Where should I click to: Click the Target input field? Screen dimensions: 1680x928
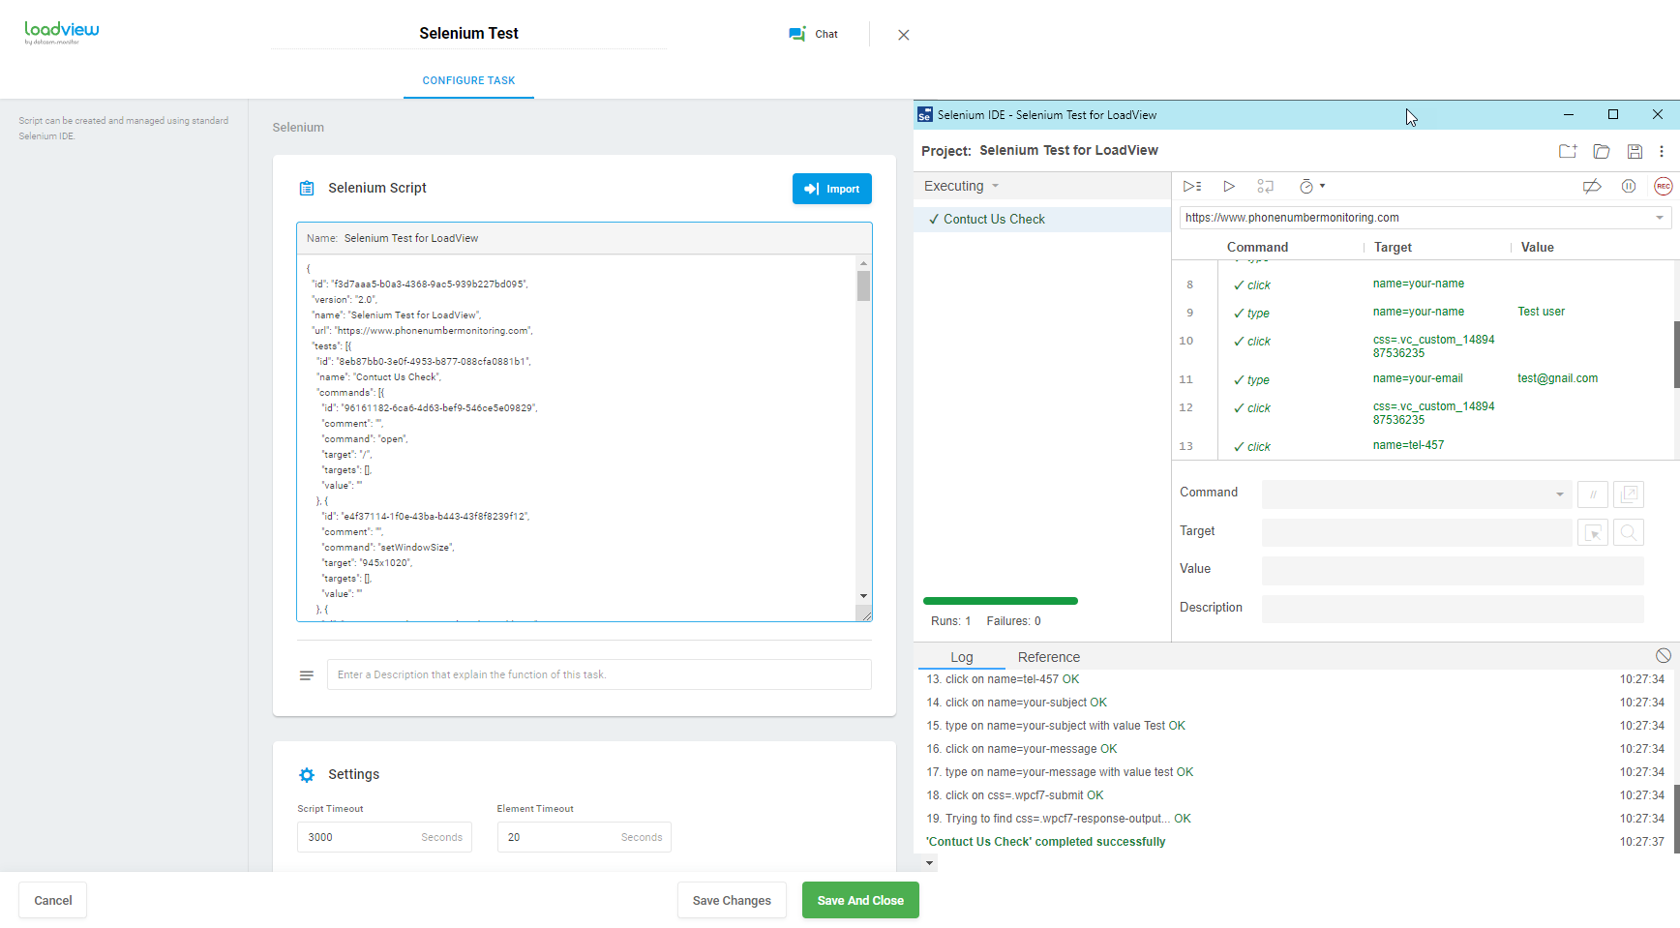(x=1417, y=532)
